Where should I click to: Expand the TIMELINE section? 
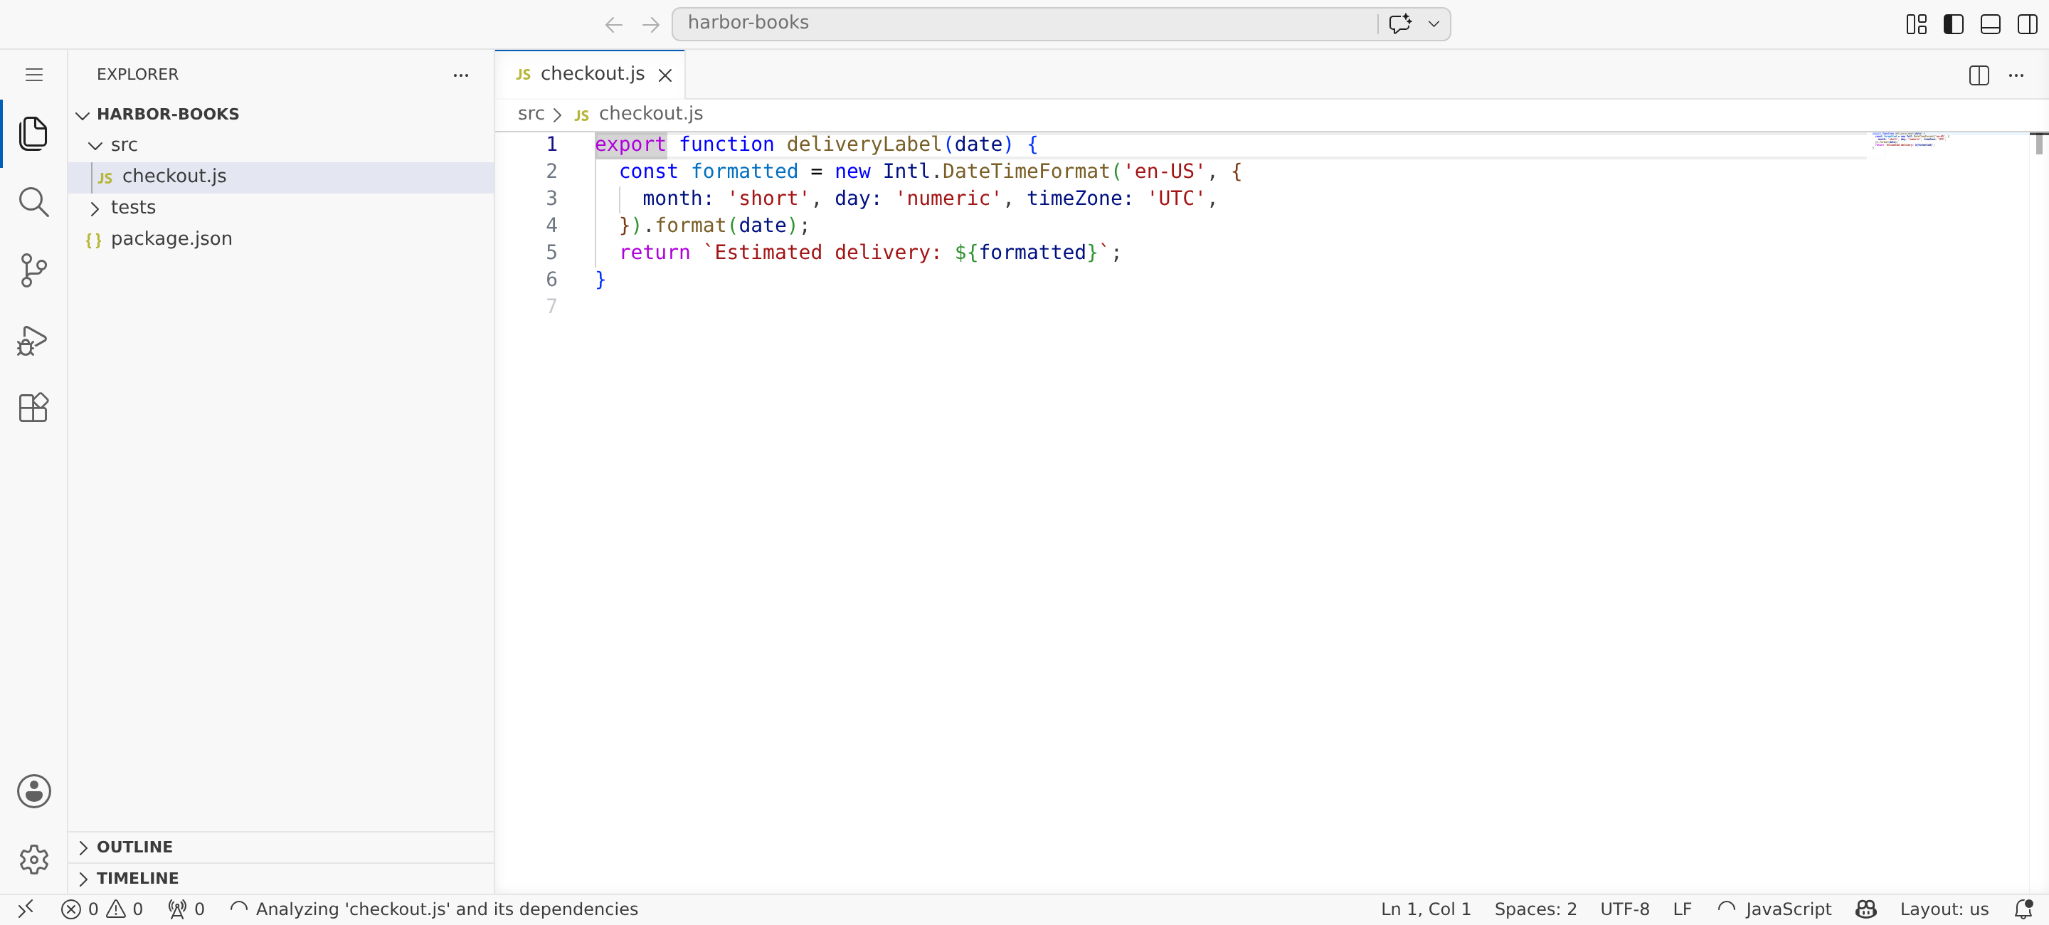(x=281, y=878)
